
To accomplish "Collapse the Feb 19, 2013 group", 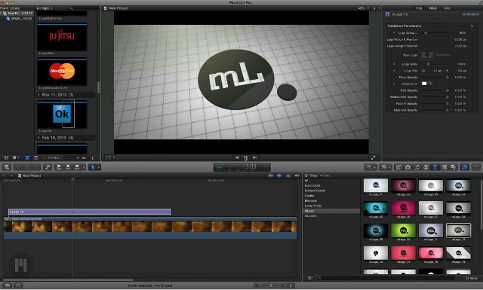I will click(38, 137).
